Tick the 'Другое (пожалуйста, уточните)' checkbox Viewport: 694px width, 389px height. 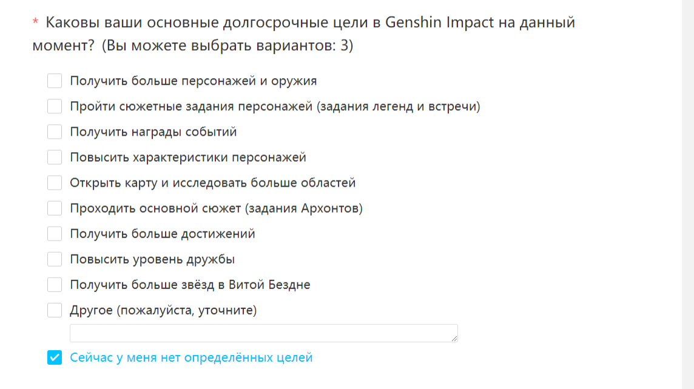[55, 310]
